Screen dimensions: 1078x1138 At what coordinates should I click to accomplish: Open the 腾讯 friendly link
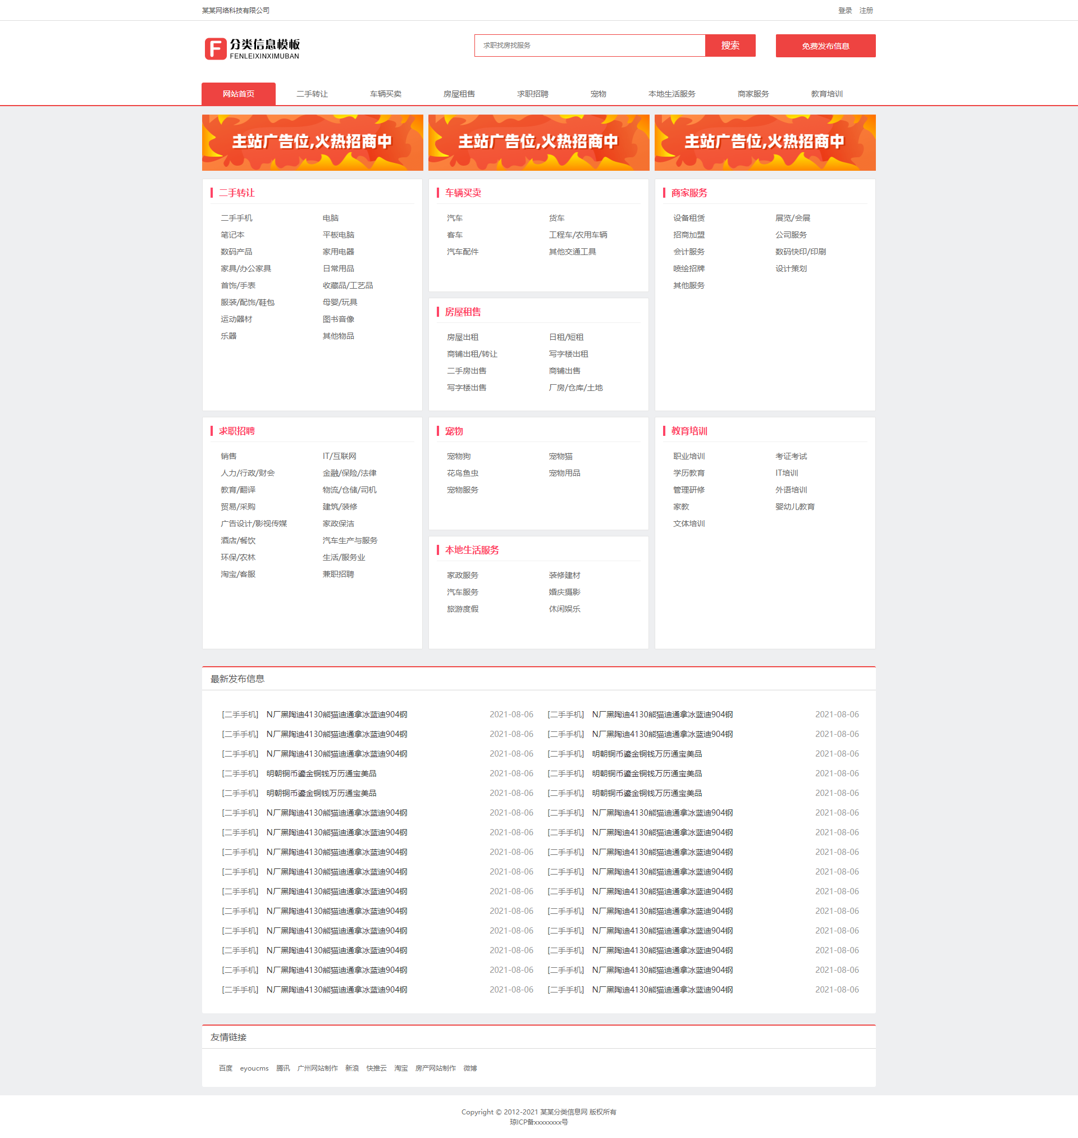tap(284, 1068)
